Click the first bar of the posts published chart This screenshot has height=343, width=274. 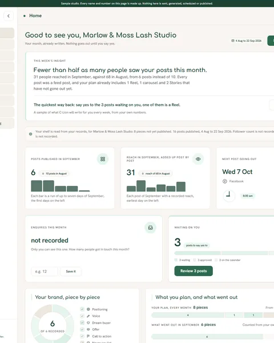click(x=37, y=186)
